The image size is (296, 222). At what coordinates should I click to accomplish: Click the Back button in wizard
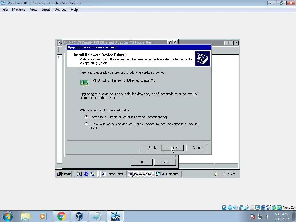point(151,148)
